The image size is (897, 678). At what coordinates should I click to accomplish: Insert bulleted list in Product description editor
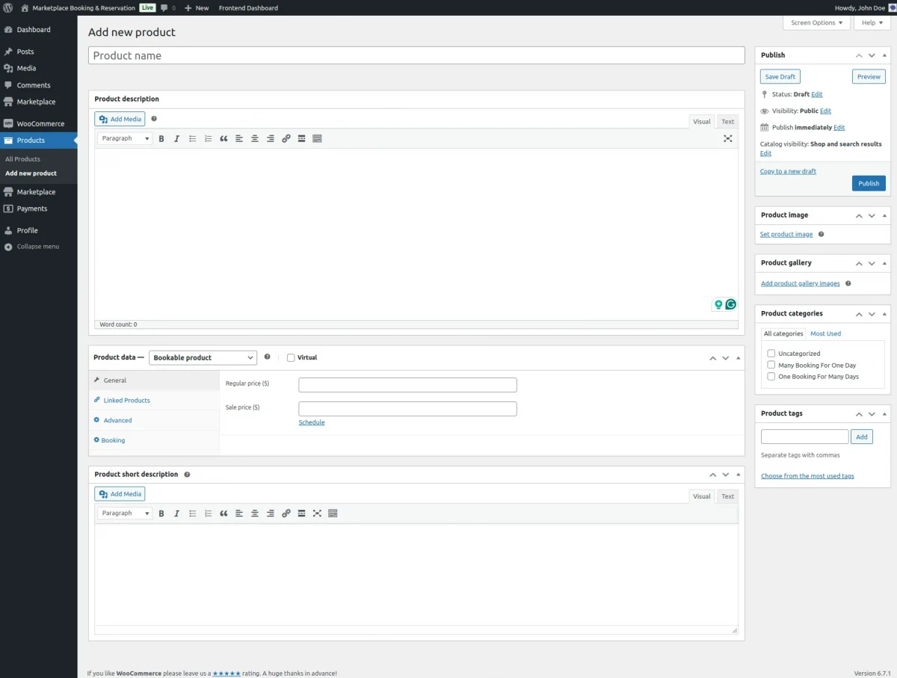[x=192, y=138]
